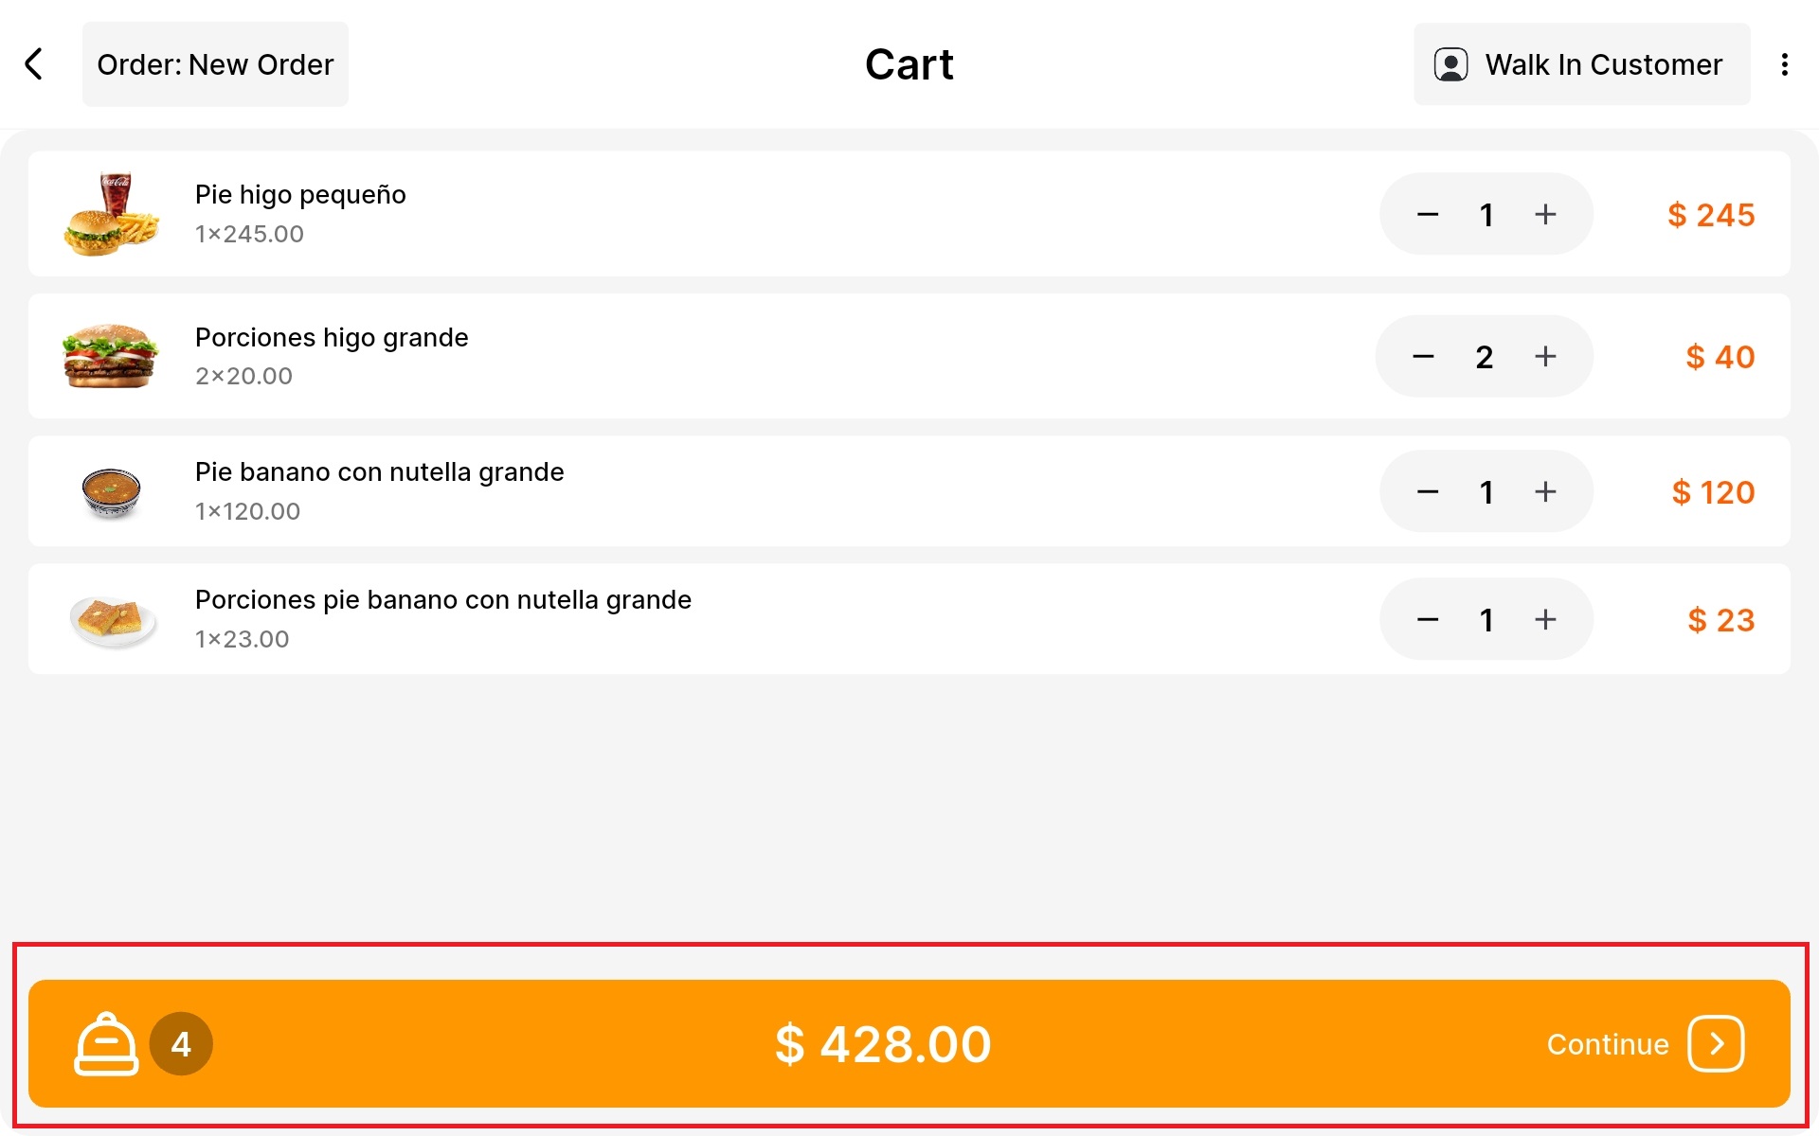Increase Pie higo pequeño quantity with plus
This screenshot has width=1819, height=1136.
coord(1545,215)
